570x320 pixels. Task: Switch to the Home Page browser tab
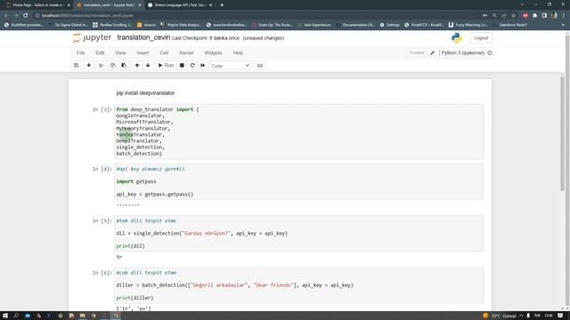[37, 5]
